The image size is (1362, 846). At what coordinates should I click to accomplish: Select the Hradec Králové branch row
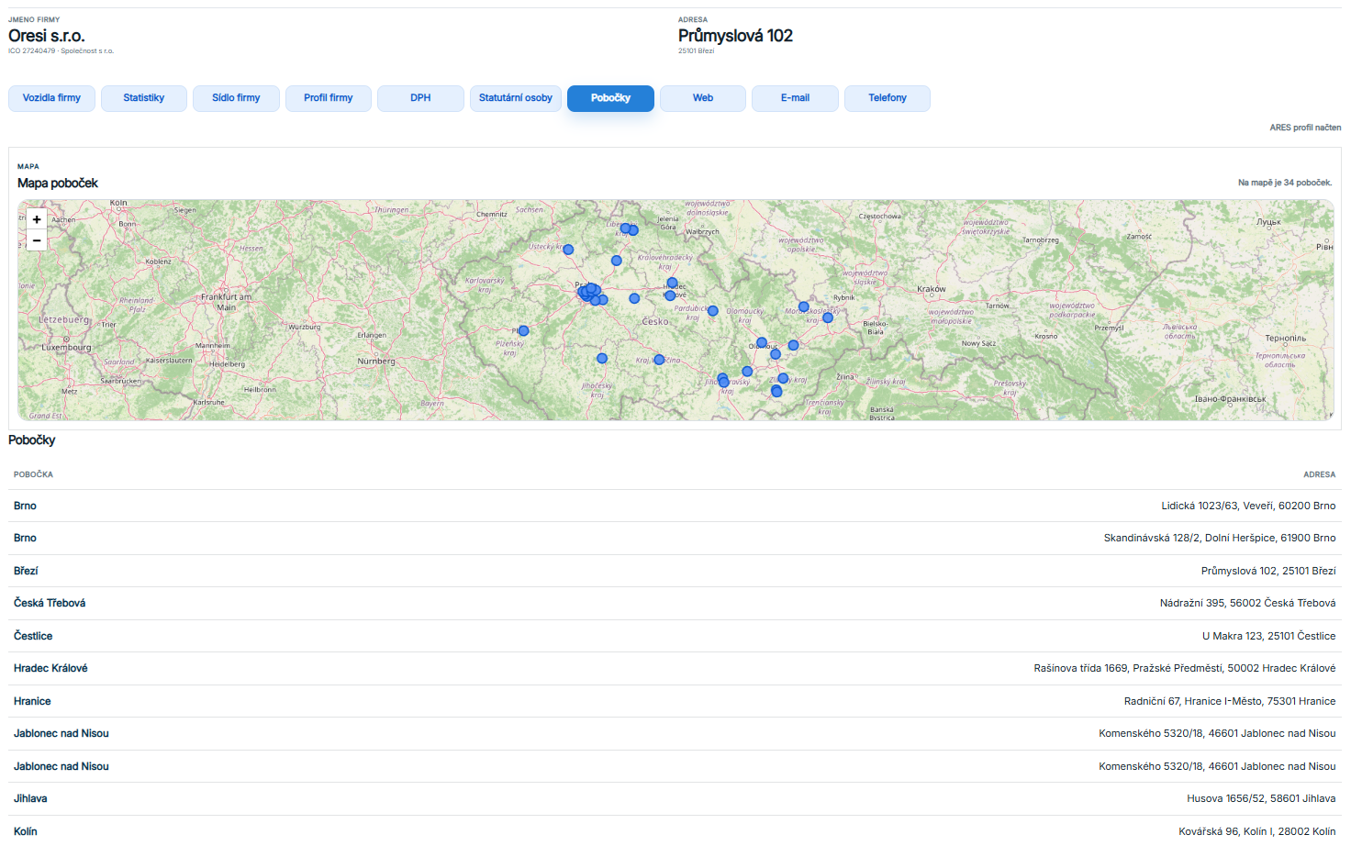(x=675, y=669)
